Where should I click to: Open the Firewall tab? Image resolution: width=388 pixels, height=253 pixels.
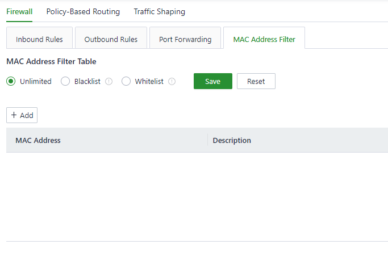coord(19,11)
